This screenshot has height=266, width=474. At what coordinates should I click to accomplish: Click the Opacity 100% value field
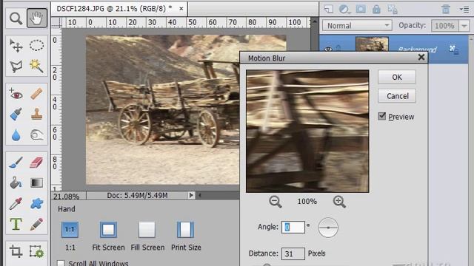pos(444,26)
